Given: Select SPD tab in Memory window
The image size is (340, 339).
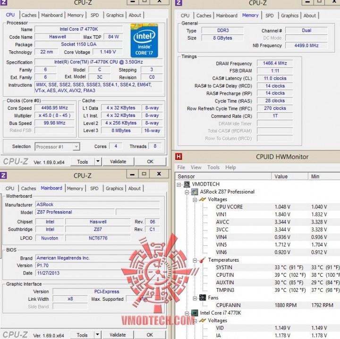Looking at the screenshot, I should pyautogui.click(x=270, y=16).
